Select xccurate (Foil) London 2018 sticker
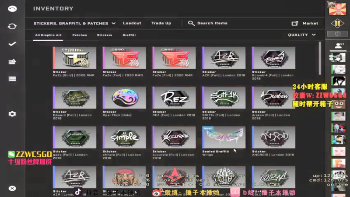This screenshot has height=197, width=350. 174,137
